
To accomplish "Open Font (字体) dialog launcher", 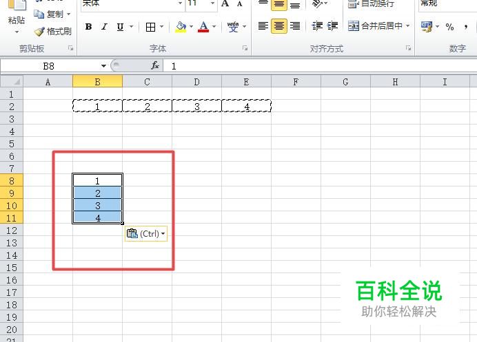I will [245, 48].
